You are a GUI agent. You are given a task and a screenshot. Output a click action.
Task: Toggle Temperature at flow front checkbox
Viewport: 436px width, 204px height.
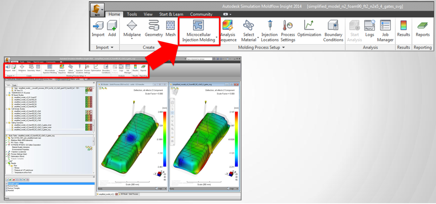point(12,173)
